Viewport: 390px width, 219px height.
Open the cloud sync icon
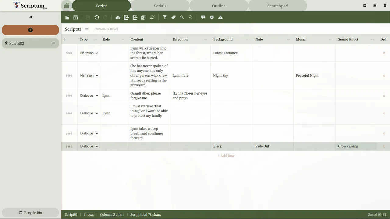[x=118, y=17]
